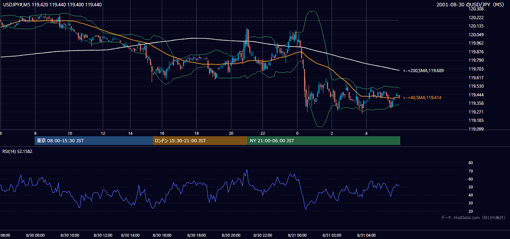Click the HistData.com data source credit
This screenshot has height=239, width=510.
[473, 217]
